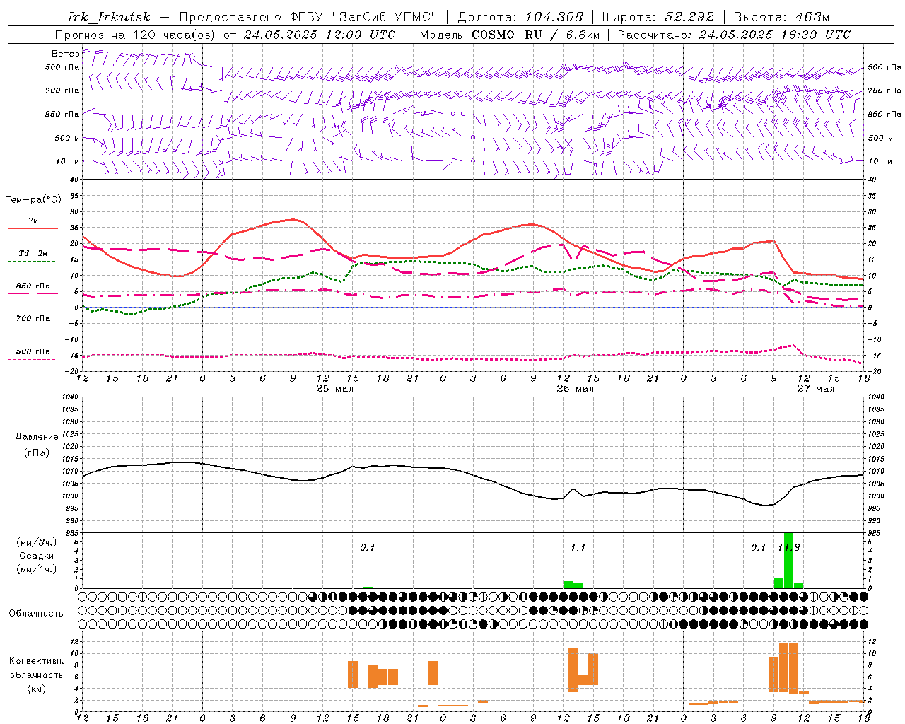This screenshot has width=905, height=724.
Task: Select the ФГБУ "ЗапСиб УГМС" provider text
Action: 365,17
